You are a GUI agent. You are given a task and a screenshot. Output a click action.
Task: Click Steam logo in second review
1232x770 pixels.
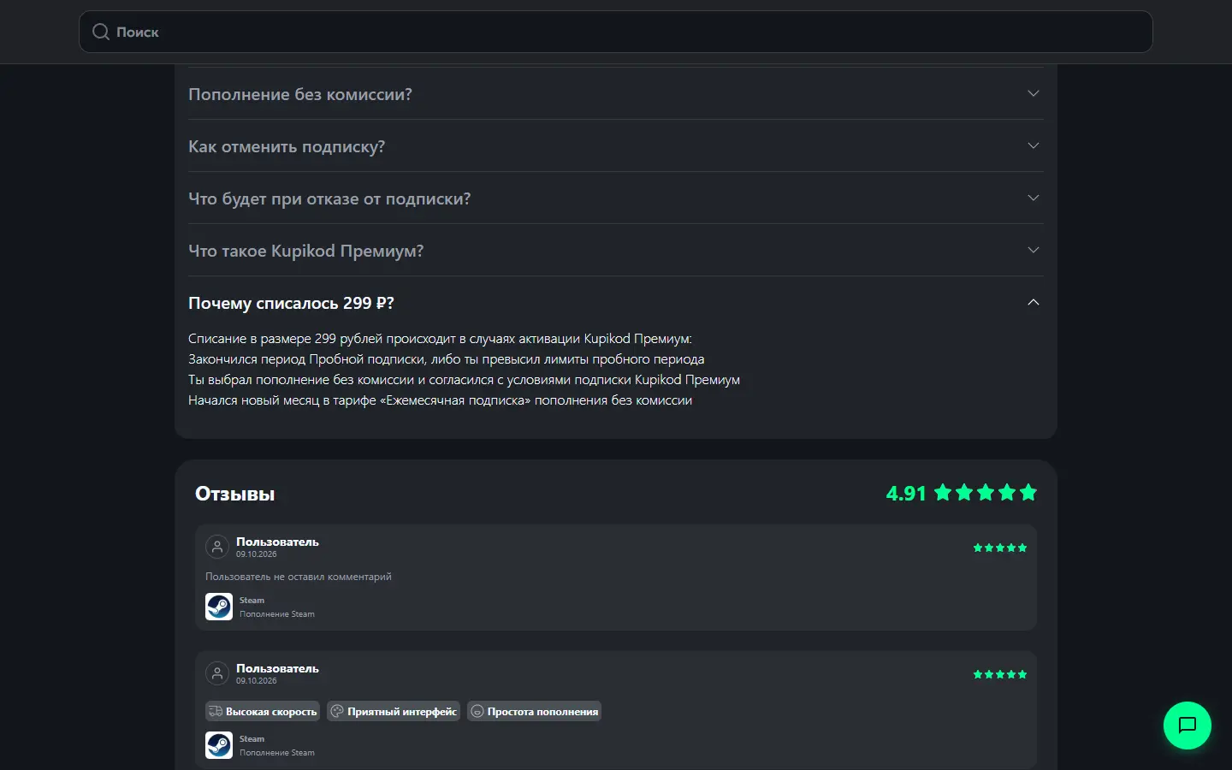219,745
